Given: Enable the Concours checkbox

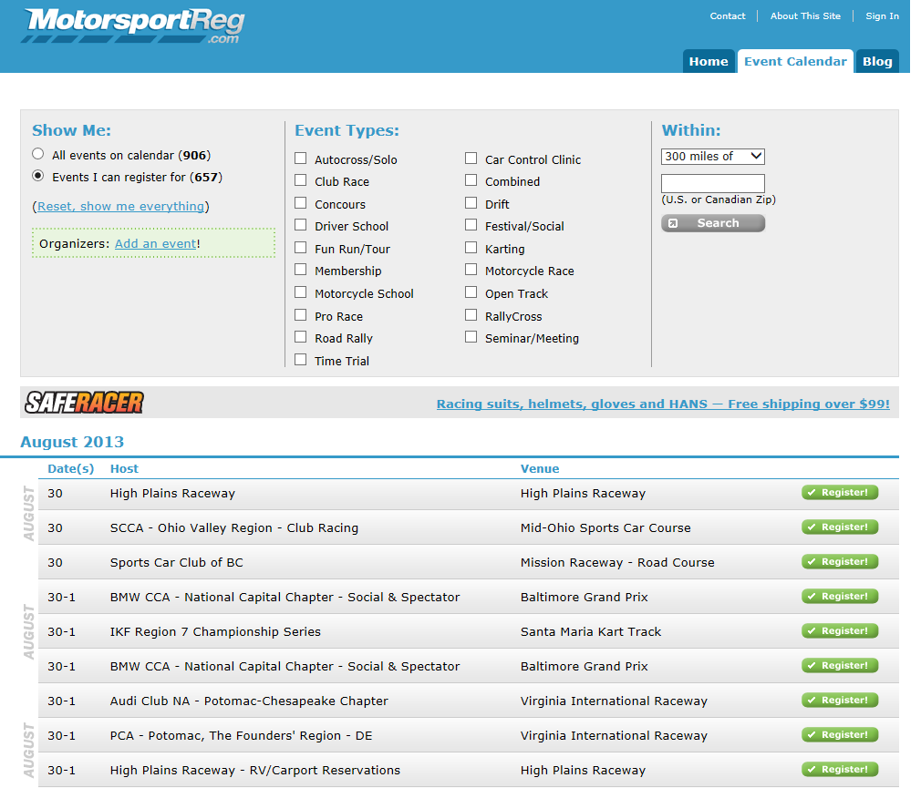Looking at the screenshot, I should [301, 203].
